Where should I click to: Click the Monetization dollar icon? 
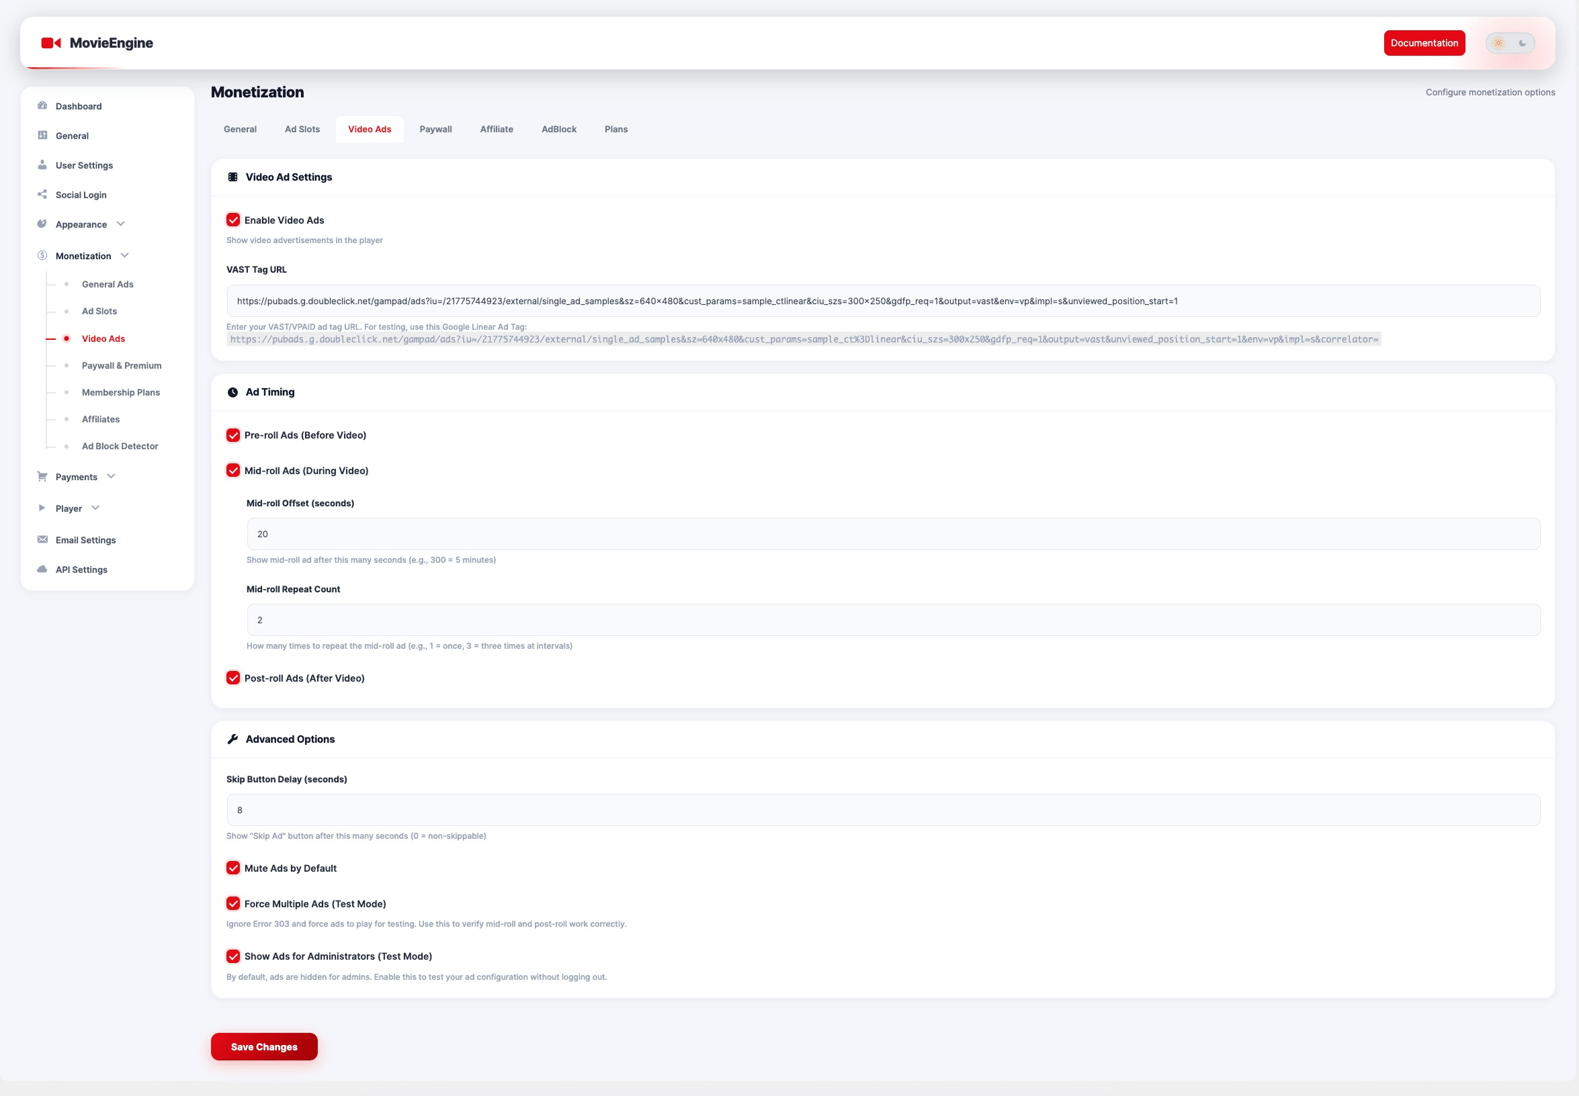click(42, 255)
